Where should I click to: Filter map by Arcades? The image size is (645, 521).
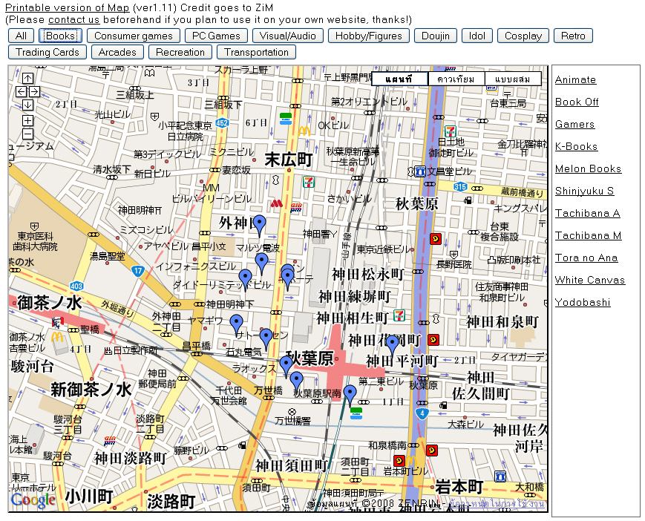pyautogui.click(x=117, y=52)
